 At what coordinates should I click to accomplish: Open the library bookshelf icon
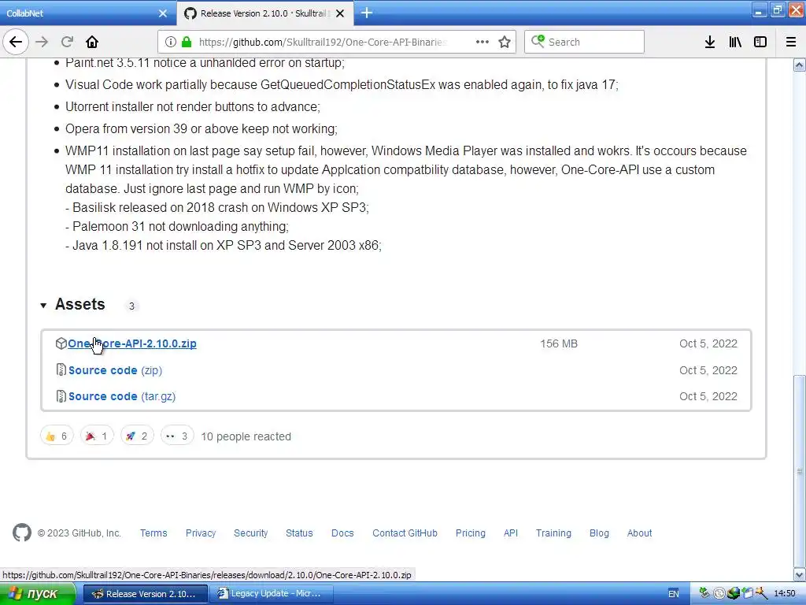tap(735, 42)
